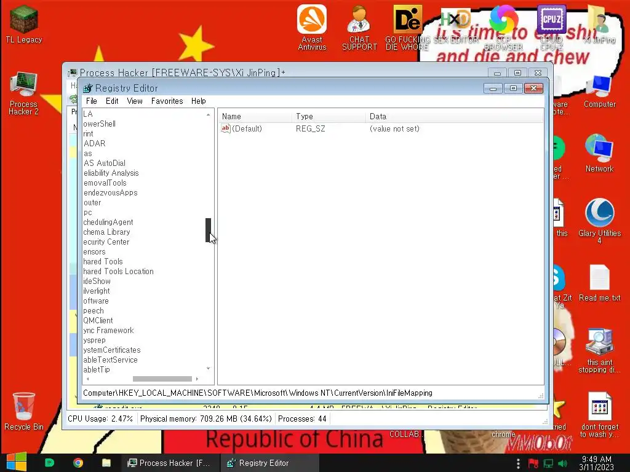The image size is (630, 472).
Task: Select the 'eliability Analysis' registry key
Action: click(111, 173)
